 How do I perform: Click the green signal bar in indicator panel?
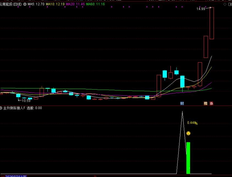click(x=188, y=158)
